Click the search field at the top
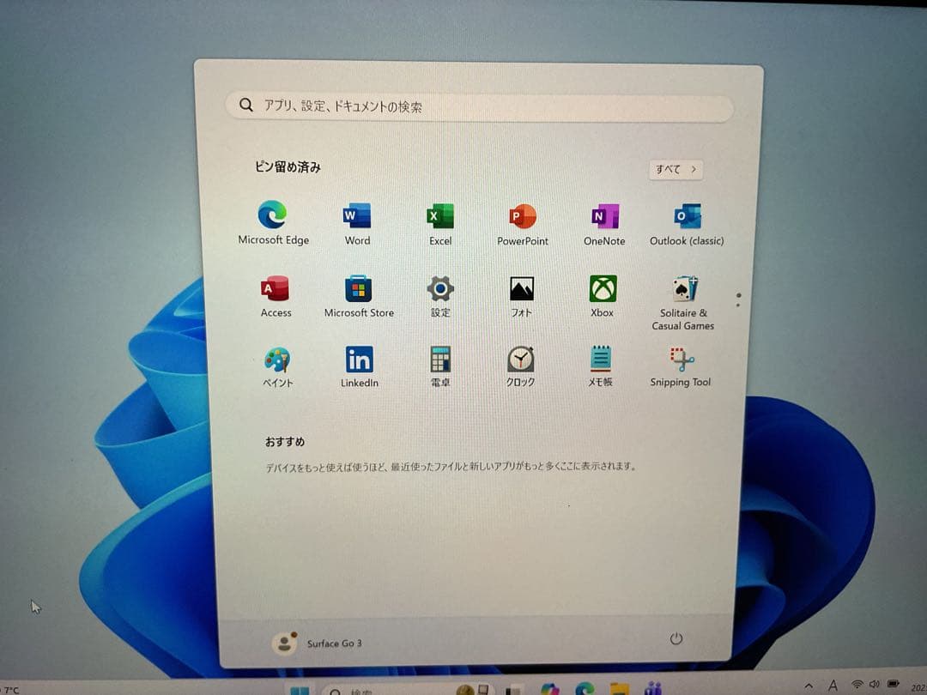Image resolution: width=927 pixels, height=695 pixels. coord(478,105)
